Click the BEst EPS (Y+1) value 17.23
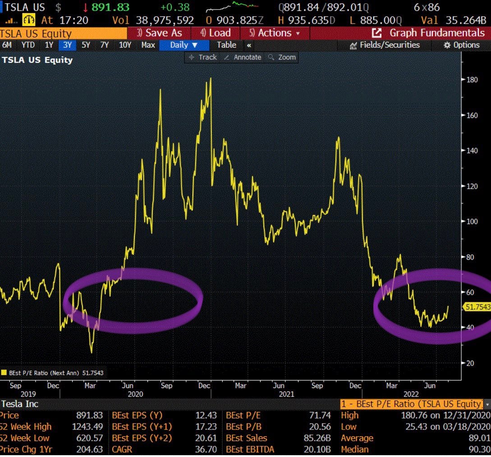The height and width of the screenshot is (457, 491). click(x=206, y=427)
